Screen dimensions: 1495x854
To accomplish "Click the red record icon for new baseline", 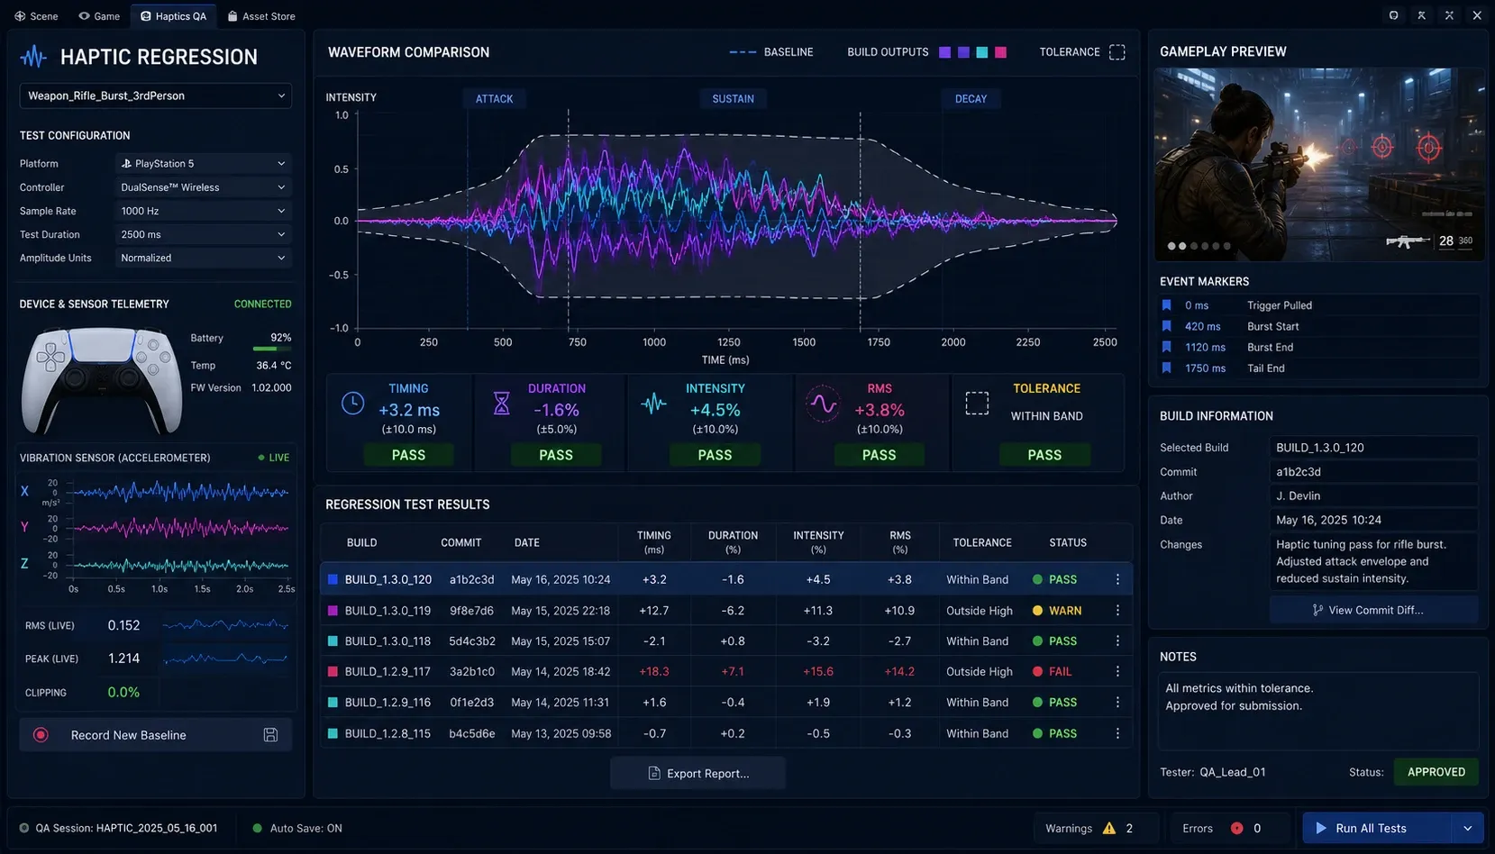I will 41,735.
